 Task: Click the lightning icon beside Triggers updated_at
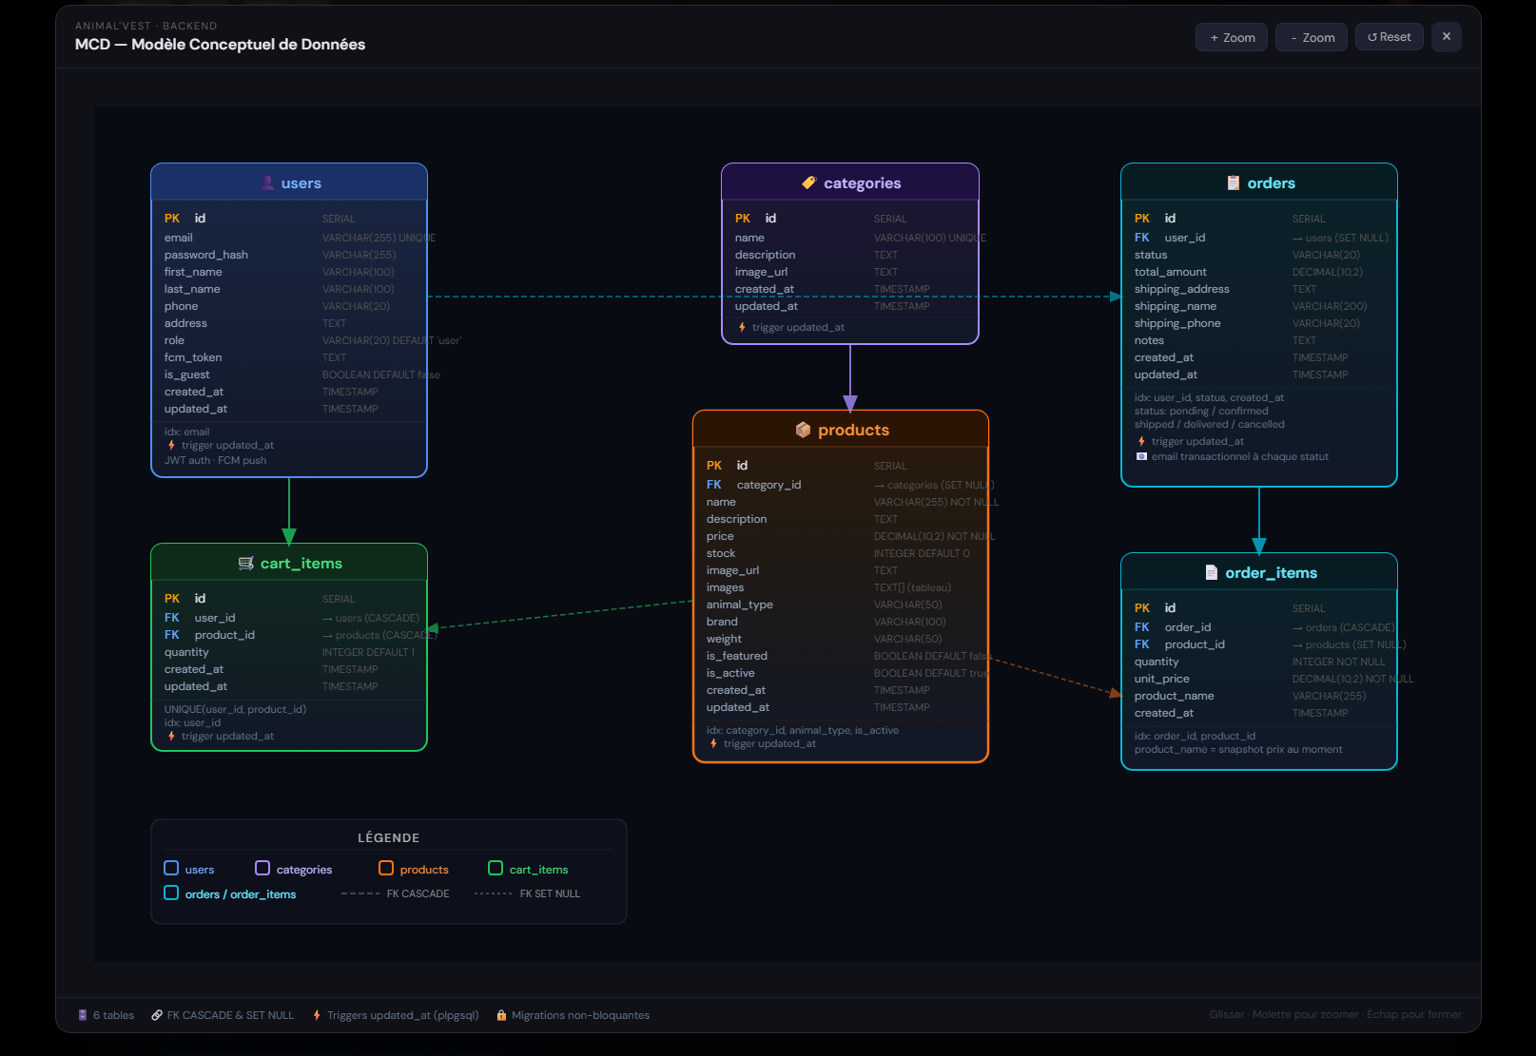[x=317, y=1015]
